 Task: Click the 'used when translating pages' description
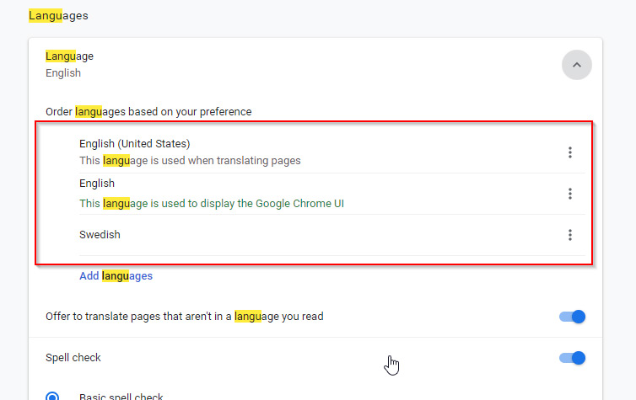click(190, 160)
